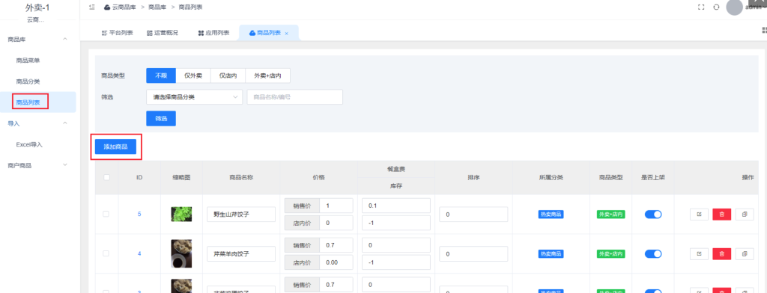The height and width of the screenshot is (293, 767).
Task: Close the 商品列表 tab with its x
Action: (x=287, y=33)
